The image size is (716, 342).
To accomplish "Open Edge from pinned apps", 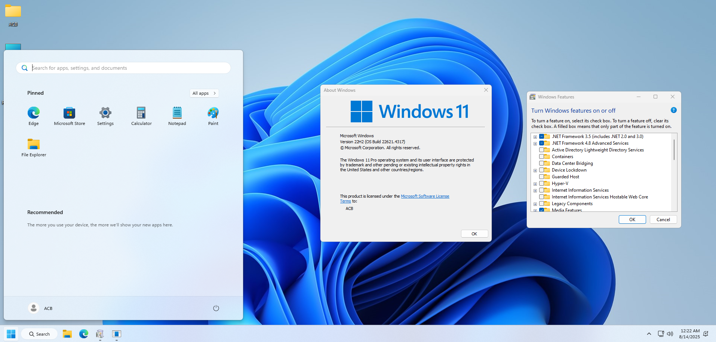I will [x=34, y=116].
